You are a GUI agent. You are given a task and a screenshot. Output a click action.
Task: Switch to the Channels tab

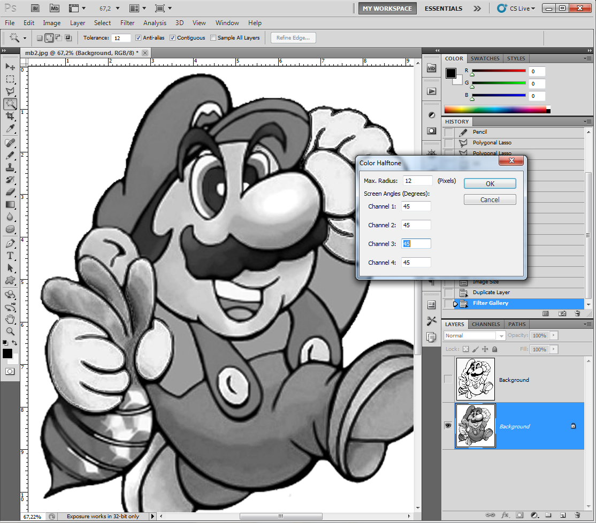click(486, 324)
